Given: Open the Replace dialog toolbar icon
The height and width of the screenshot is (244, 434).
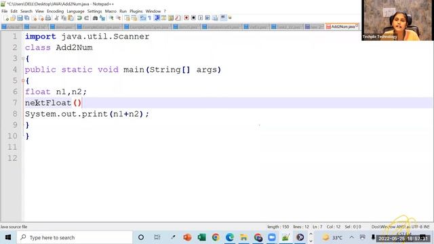Looking at the screenshot, I should pyautogui.click(x=102, y=18).
